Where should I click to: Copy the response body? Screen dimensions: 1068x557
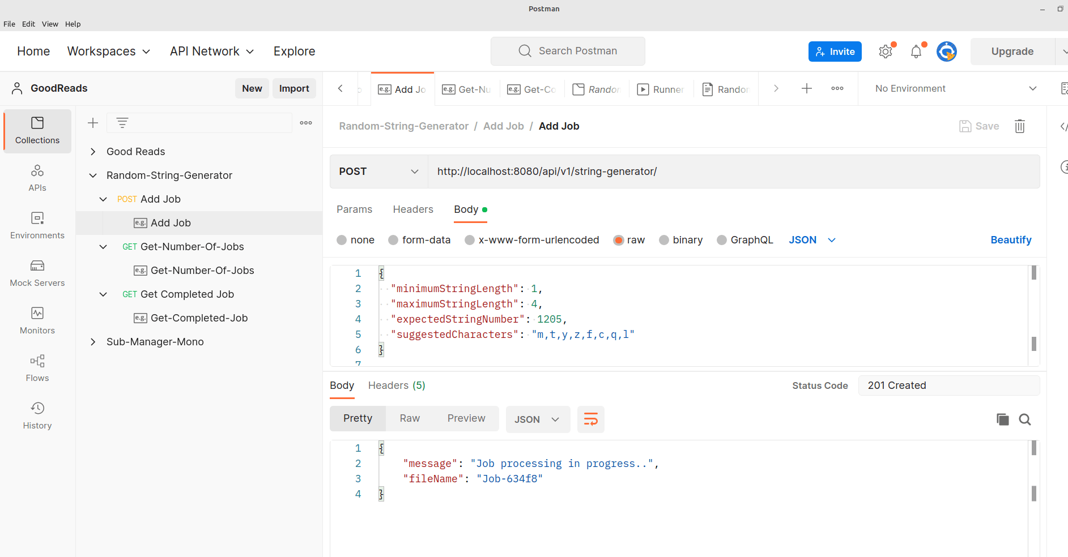[1002, 419]
